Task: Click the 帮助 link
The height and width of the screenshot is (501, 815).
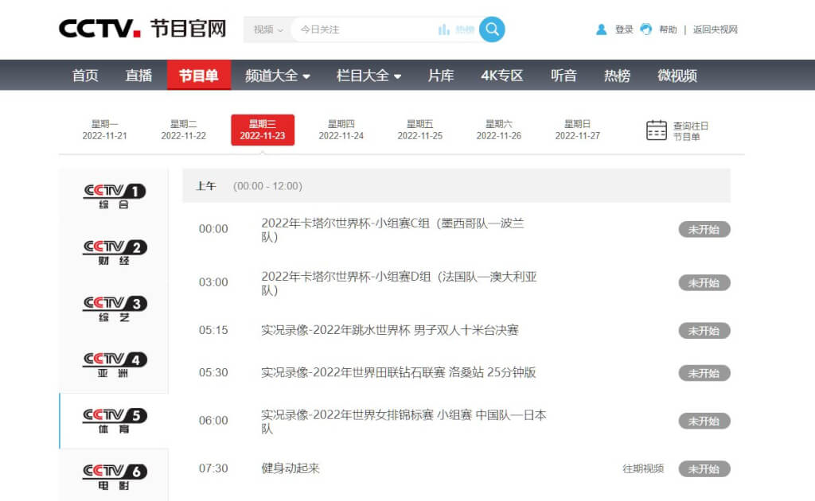Action: [x=669, y=29]
